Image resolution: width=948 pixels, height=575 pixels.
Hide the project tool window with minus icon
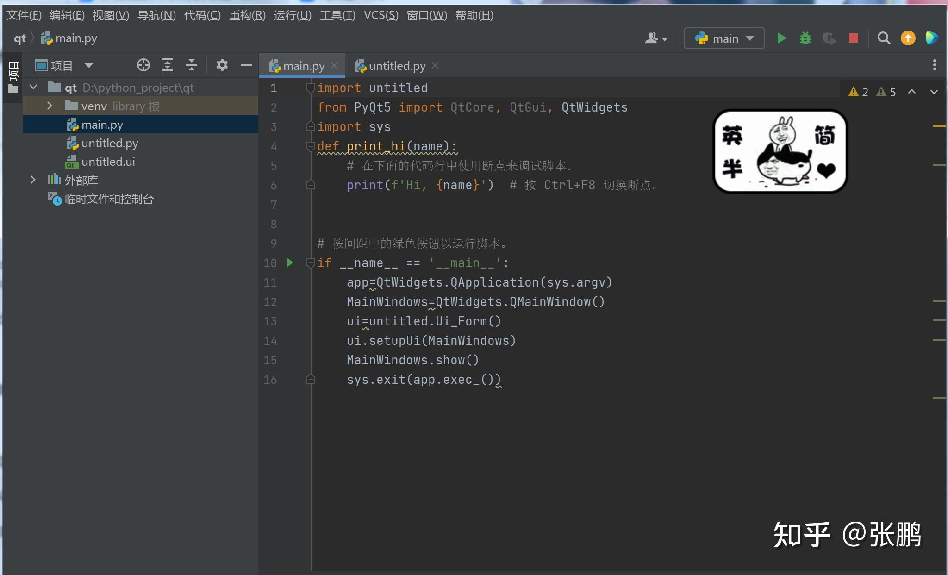[x=246, y=65]
